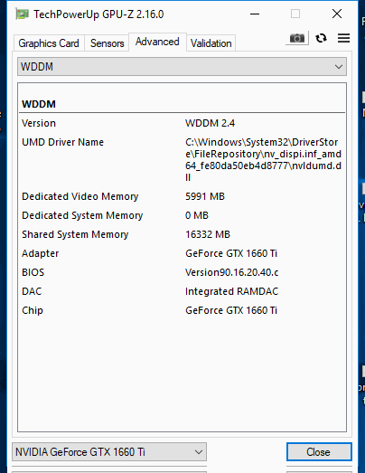Click the refresh arrows icon
Image resolution: width=365 pixels, height=473 pixels.
pyautogui.click(x=321, y=38)
